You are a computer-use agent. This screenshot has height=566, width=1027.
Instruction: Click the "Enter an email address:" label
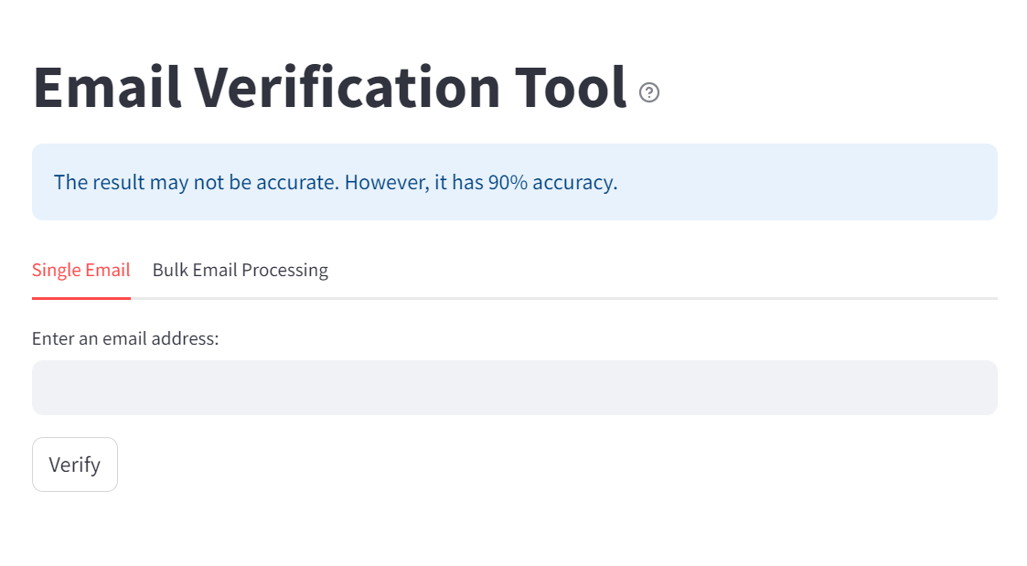(125, 339)
